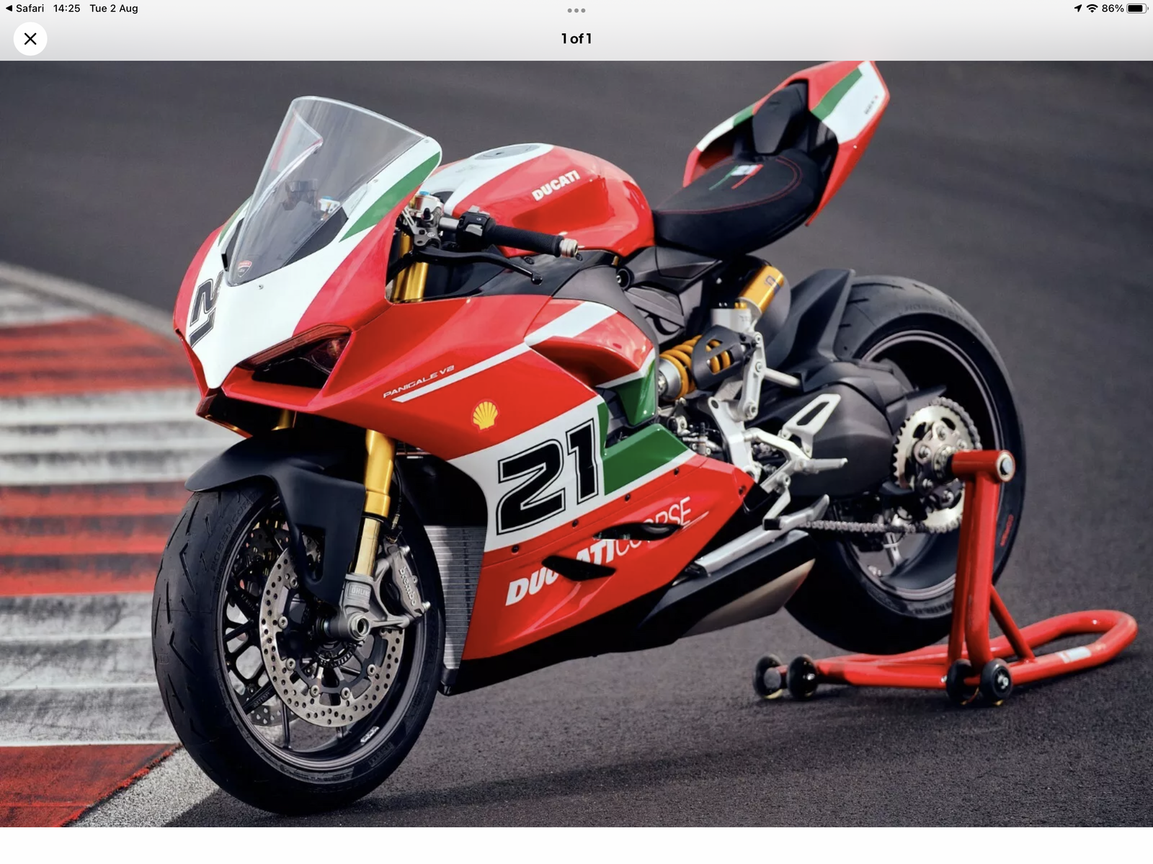This screenshot has height=864, width=1153.
Task: Tap the three-dot multitasking menu at top
Action: [576, 10]
